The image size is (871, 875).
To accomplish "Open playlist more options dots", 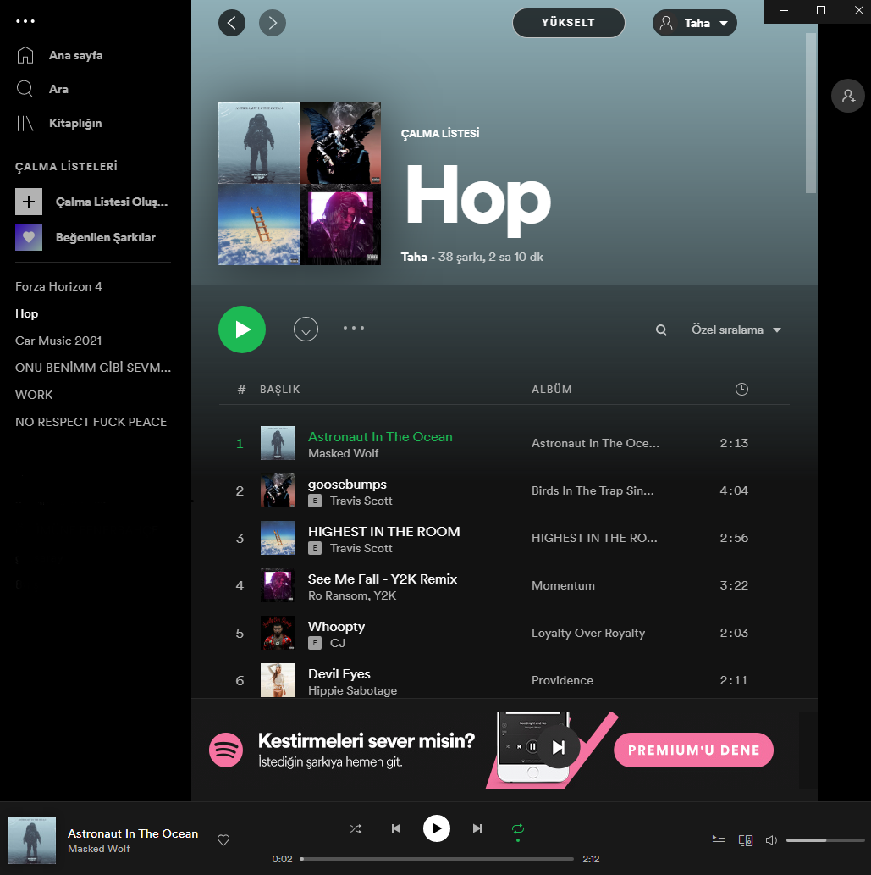I will [354, 328].
